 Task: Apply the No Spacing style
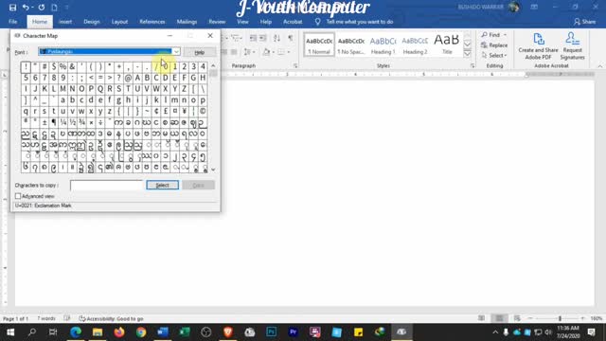pyautogui.click(x=351, y=45)
